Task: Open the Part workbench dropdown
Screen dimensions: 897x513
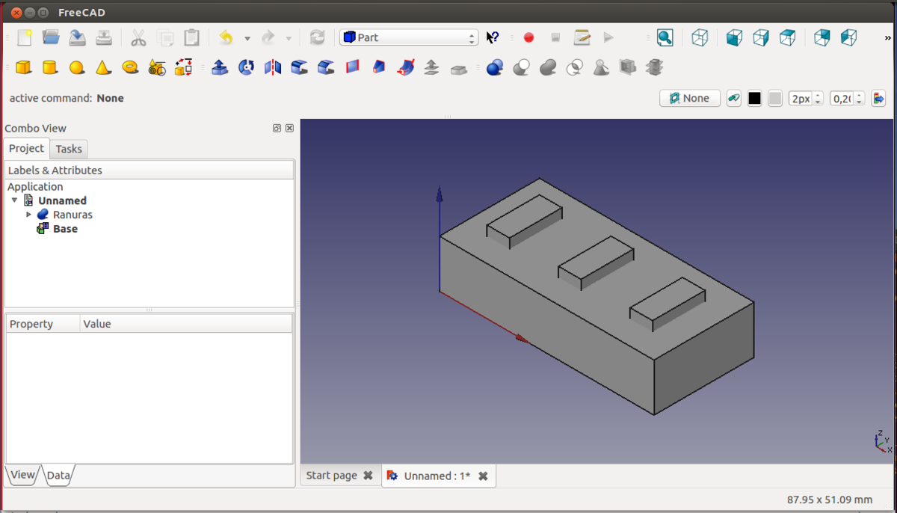Action: pyautogui.click(x=409, y=37)
